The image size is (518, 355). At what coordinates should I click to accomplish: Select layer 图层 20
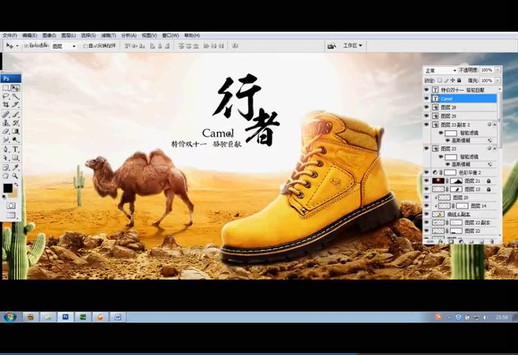463,198
